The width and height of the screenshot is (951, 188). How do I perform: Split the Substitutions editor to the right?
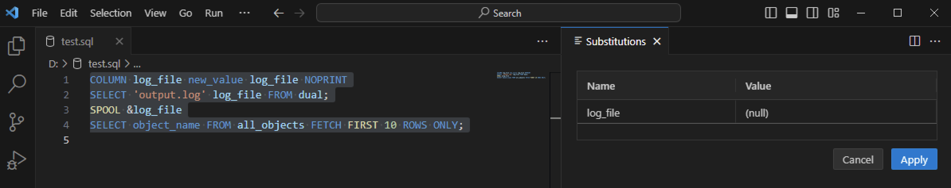point(915,41)
